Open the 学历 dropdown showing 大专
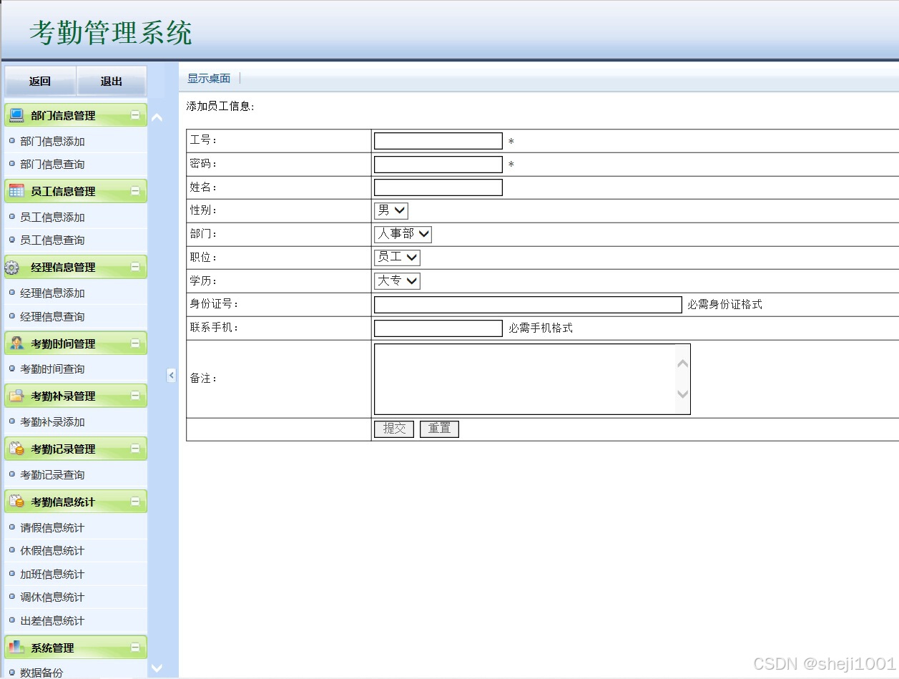 tap(397, 280)
